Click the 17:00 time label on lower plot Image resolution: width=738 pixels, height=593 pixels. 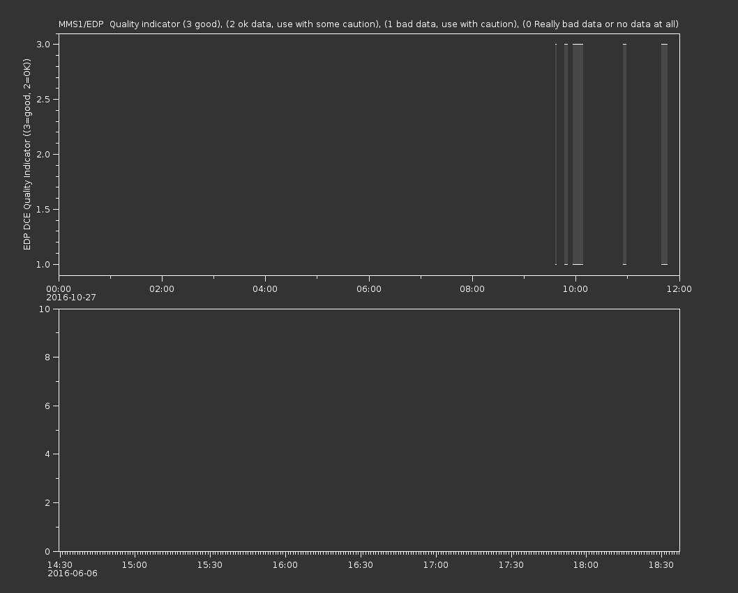click(x=436, y=565)
